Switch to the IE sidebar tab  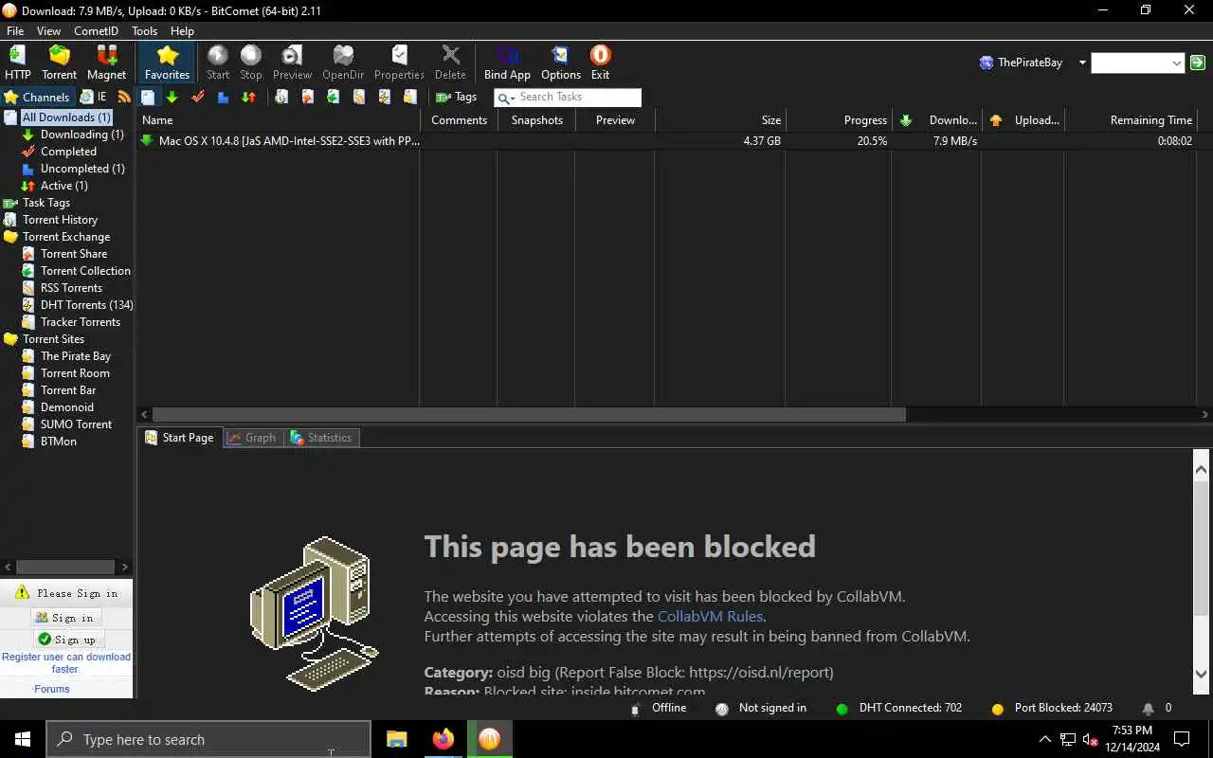pyautogui.click(x=94, y=97)
